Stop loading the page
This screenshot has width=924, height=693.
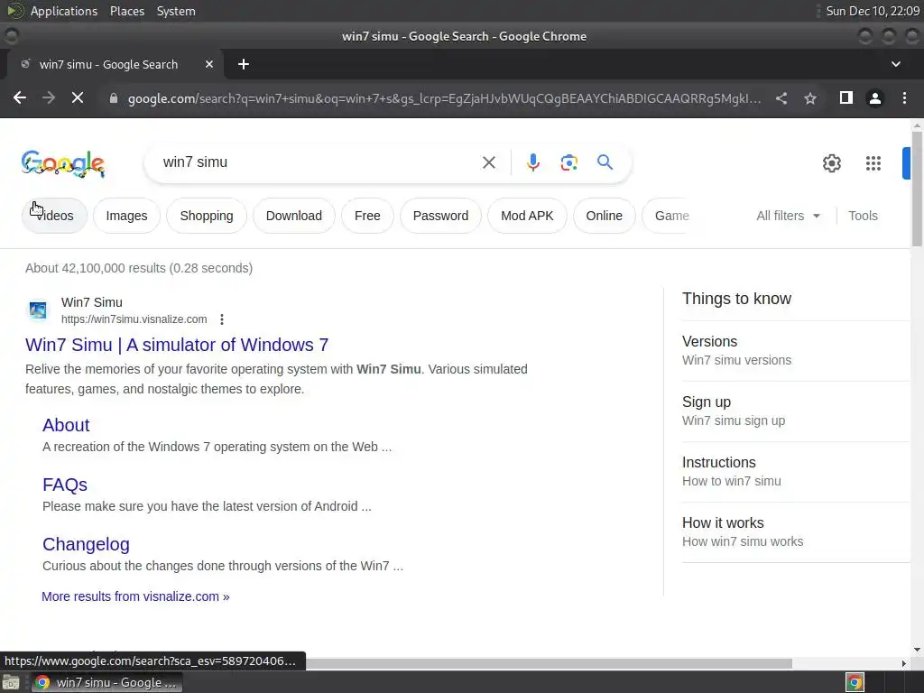(78, 97)
